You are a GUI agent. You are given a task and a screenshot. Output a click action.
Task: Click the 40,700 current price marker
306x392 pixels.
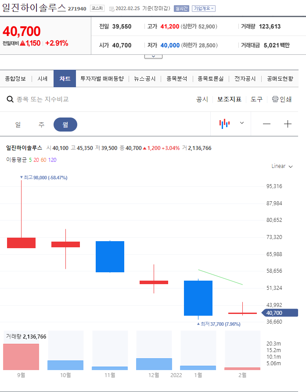[x=280, y=313]
